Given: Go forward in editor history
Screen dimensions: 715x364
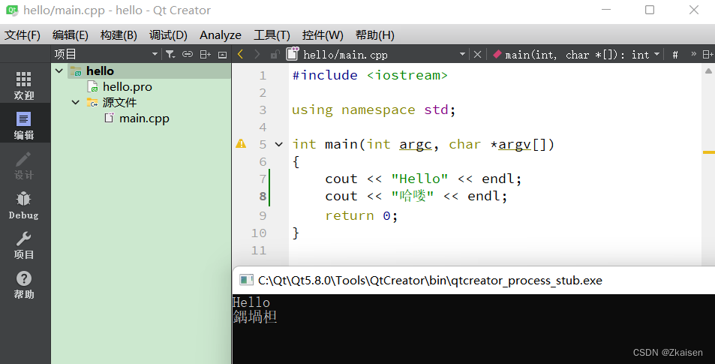Looking at the screenshot, I should pyautogui.click(x=257, y=55).
